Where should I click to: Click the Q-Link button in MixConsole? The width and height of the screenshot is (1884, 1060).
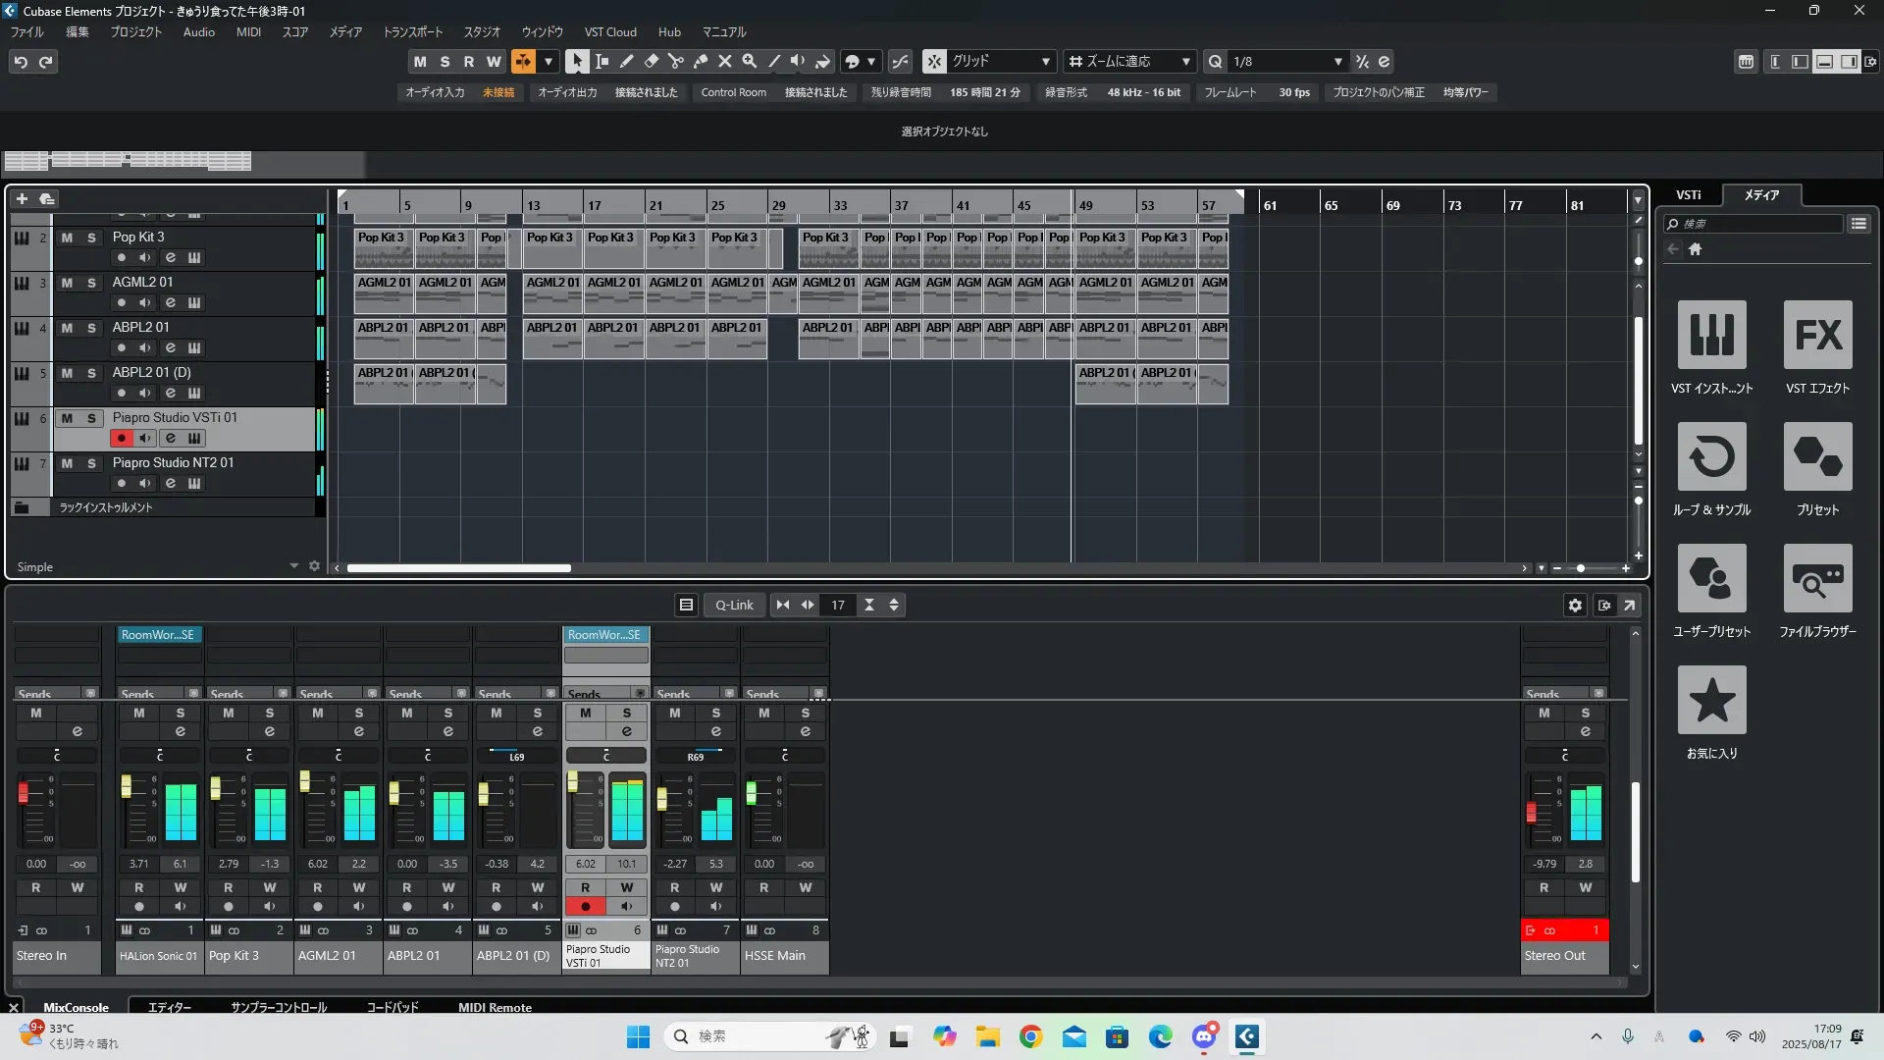click(x=734, y=606)
